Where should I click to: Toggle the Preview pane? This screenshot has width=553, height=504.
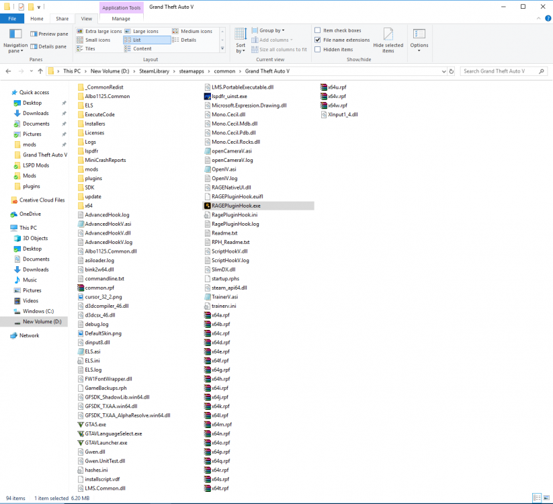(49, 34)
